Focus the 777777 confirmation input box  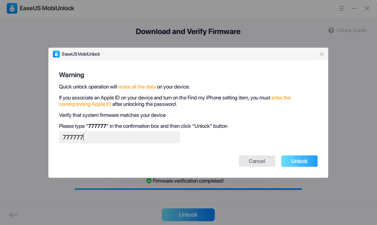(119, 138)
